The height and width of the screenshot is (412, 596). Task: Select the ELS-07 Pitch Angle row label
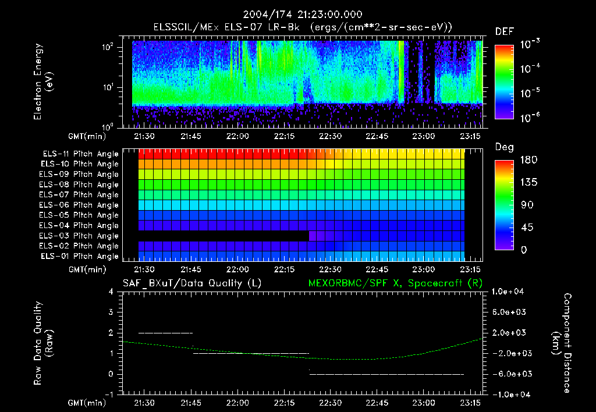(79, 194)
